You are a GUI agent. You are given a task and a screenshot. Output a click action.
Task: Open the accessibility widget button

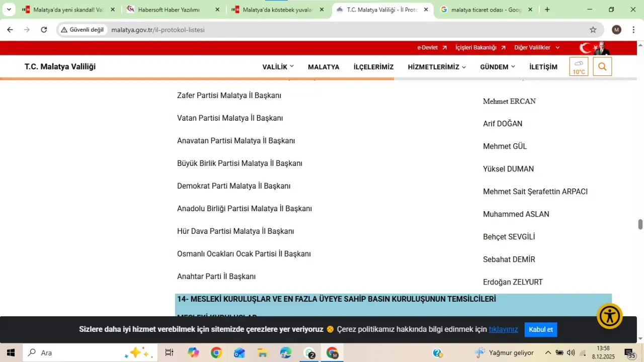pos(610,316)
